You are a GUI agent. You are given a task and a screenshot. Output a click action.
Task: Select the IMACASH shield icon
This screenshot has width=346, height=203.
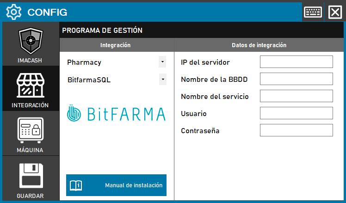click(x=30, y=43)
